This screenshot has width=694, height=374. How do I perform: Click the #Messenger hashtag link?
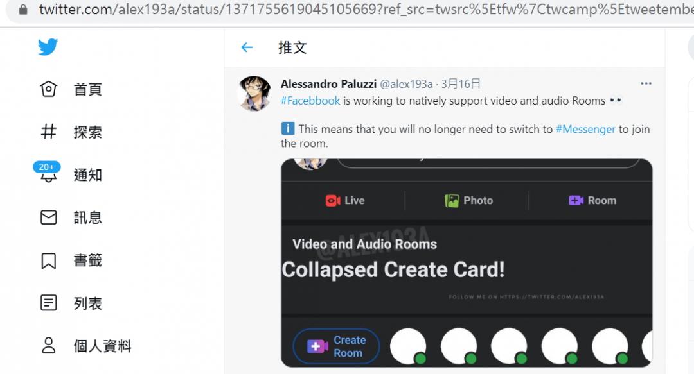pos(585,129)
